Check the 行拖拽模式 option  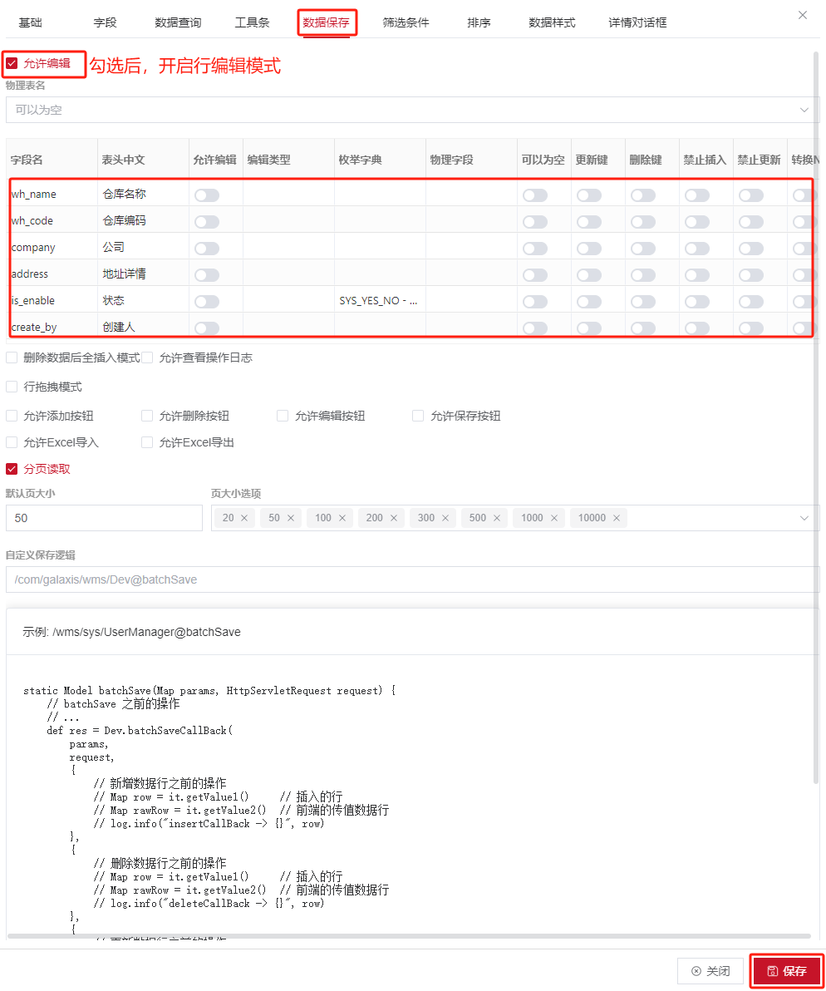pyautogui.click(x=12, y=387)
